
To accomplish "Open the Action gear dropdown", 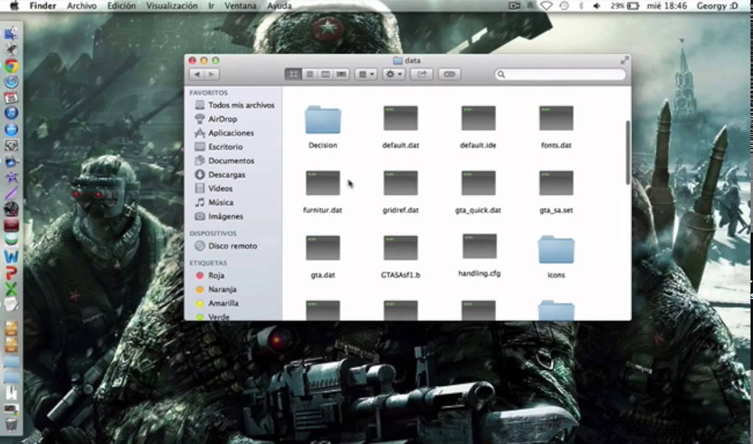I will (x=393, y=74).
